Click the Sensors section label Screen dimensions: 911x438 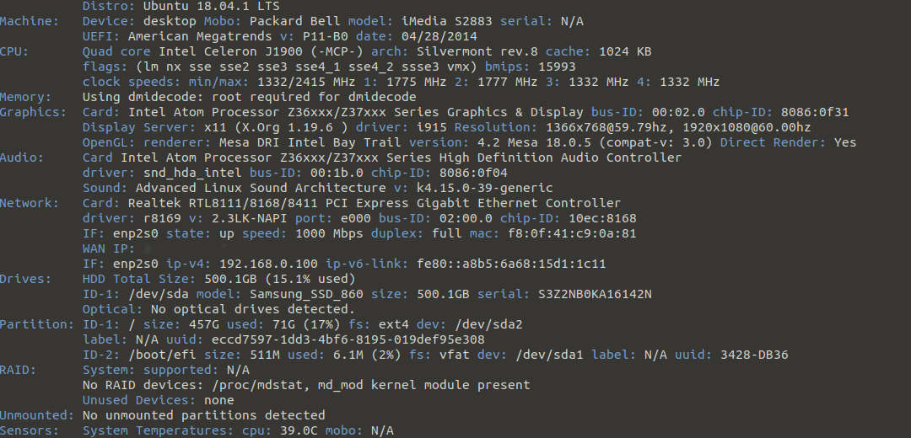click(30, 430)
